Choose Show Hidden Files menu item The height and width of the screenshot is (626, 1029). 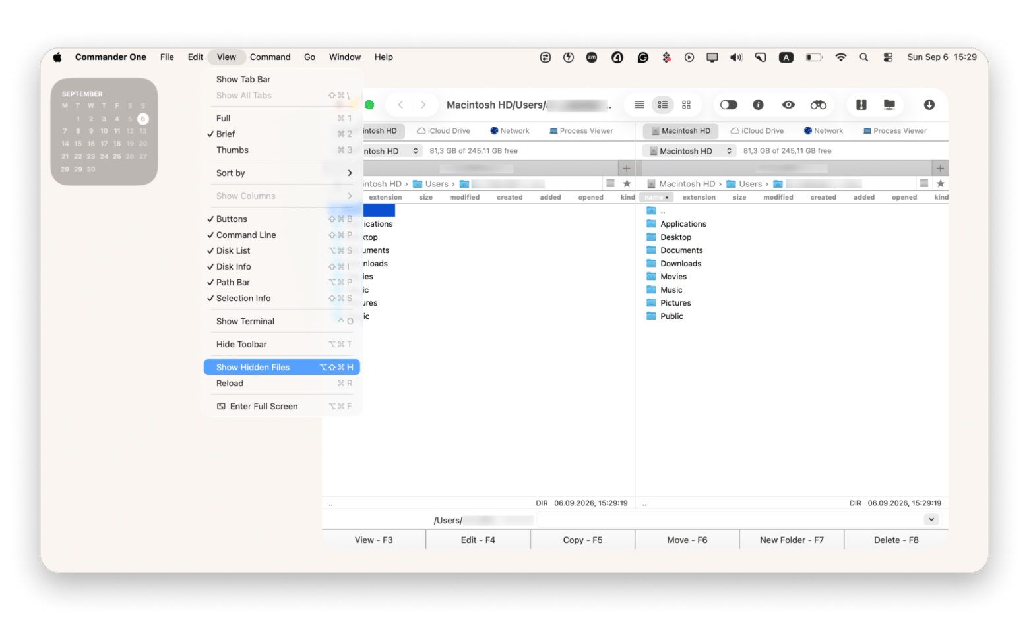(282, 367)
